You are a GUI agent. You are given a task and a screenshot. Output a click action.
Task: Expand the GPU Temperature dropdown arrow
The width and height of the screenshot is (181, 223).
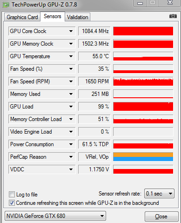[71, 56]
